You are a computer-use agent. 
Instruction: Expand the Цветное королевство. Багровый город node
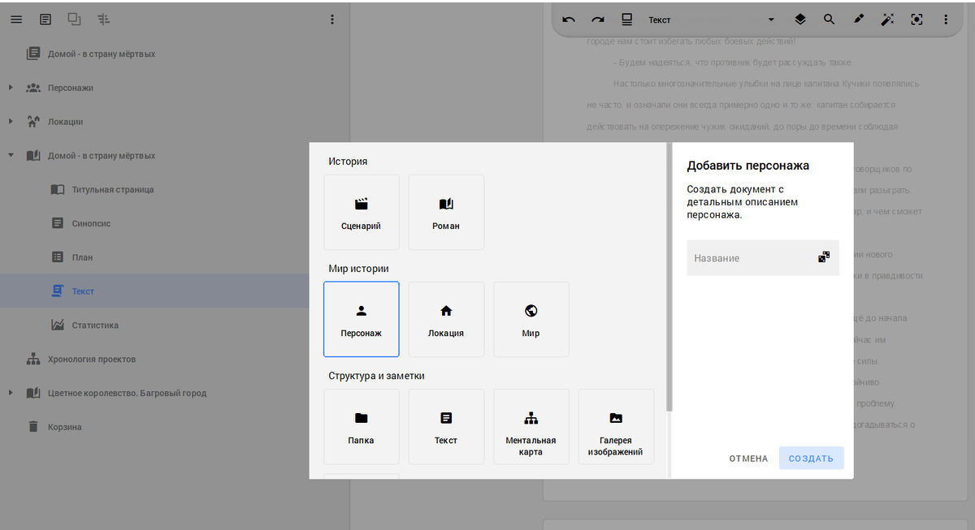click(x=11, y=393)
